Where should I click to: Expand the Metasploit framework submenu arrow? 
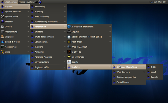(110, 27)
